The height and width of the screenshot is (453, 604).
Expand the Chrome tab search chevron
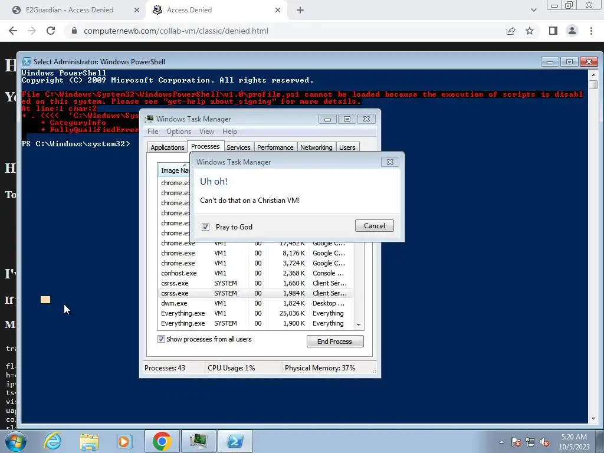click(533, 10)
